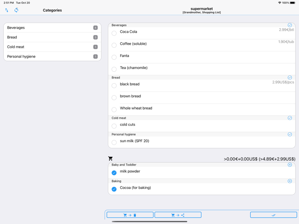The height and width of the screenshot is (224, 299).
Task: Tap the sort arrows icon in header
Action: pos(7,10)
